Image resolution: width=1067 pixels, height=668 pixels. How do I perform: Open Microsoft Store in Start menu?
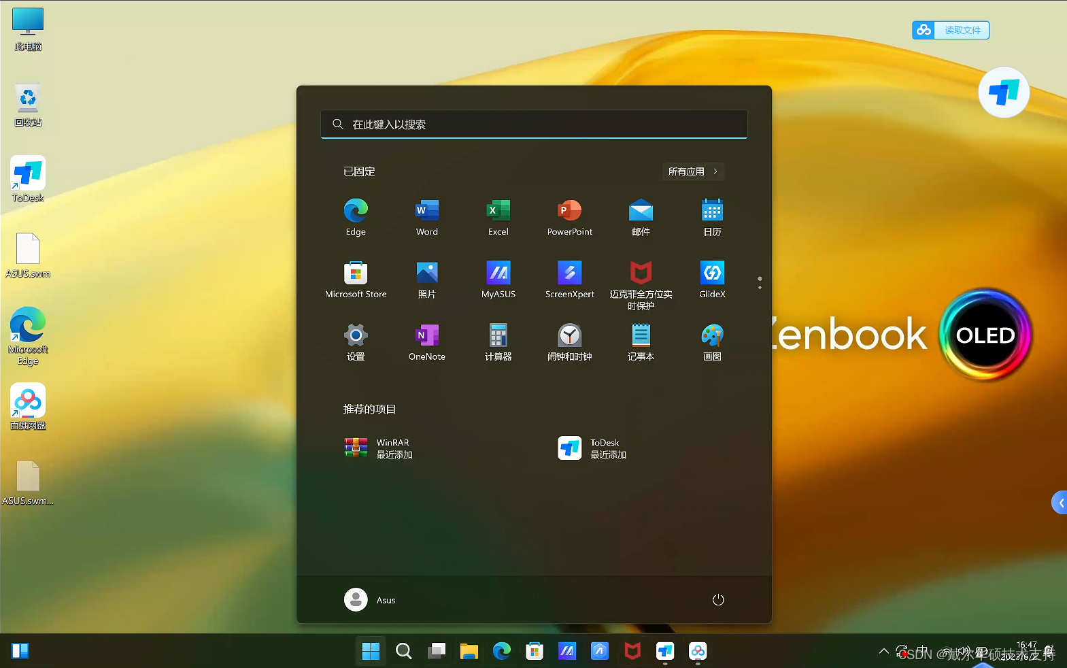[356, 280]
